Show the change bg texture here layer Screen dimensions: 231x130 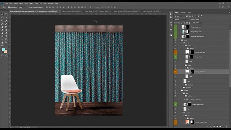(175, 36)
